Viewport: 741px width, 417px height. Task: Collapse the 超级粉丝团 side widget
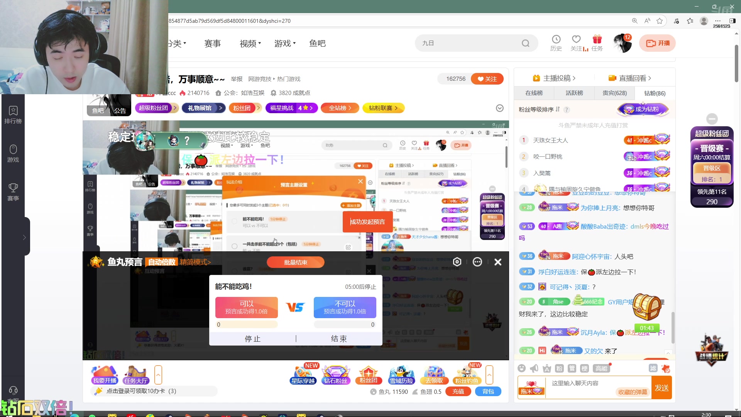[712, 119]
